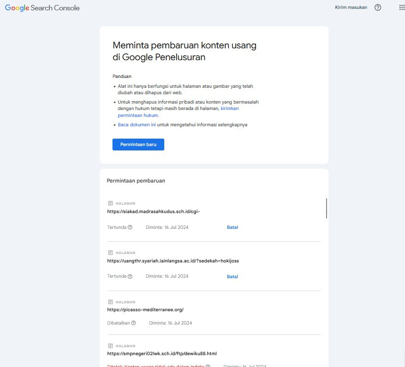The height and width of the screenshot is (367, 405).
Task: Open the Google Search Console logo
Action: click(x=42, y=8)
